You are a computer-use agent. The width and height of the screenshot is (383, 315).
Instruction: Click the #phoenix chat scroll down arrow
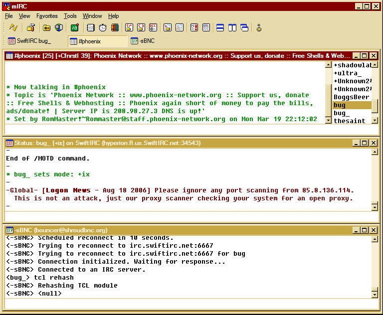(x=329, y=121)
